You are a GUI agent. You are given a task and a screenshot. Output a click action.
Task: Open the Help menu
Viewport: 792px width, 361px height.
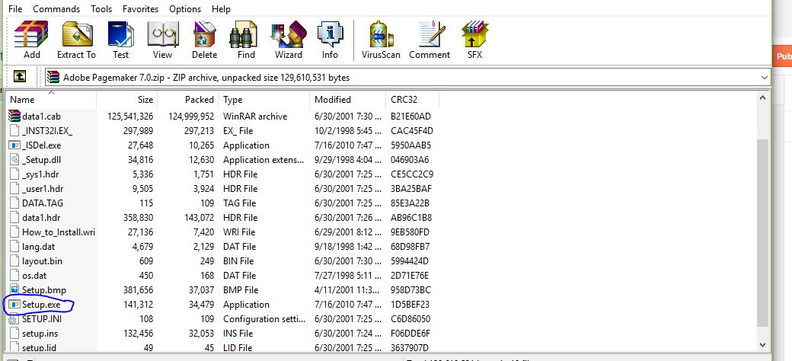coord(222,9)
